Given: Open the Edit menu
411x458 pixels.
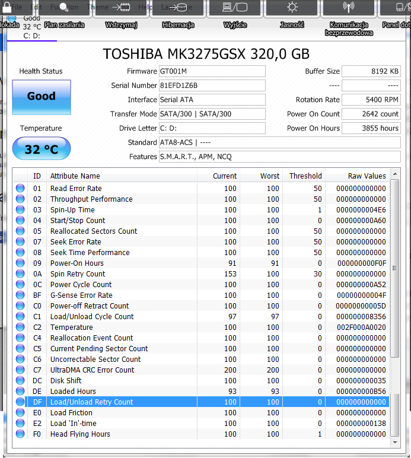Looking at the screenshot, I should [x=36, y=7].
